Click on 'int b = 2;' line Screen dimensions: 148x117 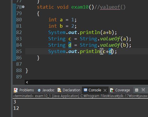coord(62,26)
